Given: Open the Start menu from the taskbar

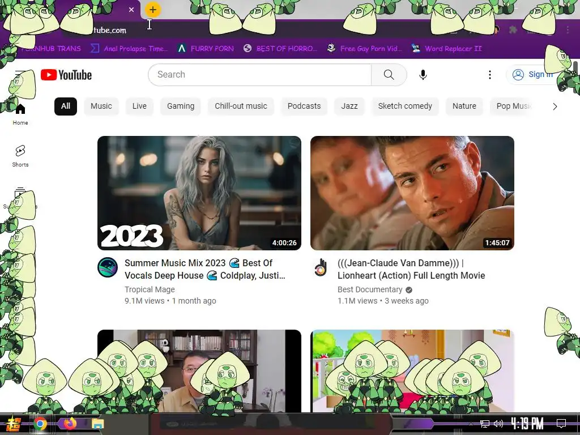Looking at the screenshot, I should tap(14, 424).
